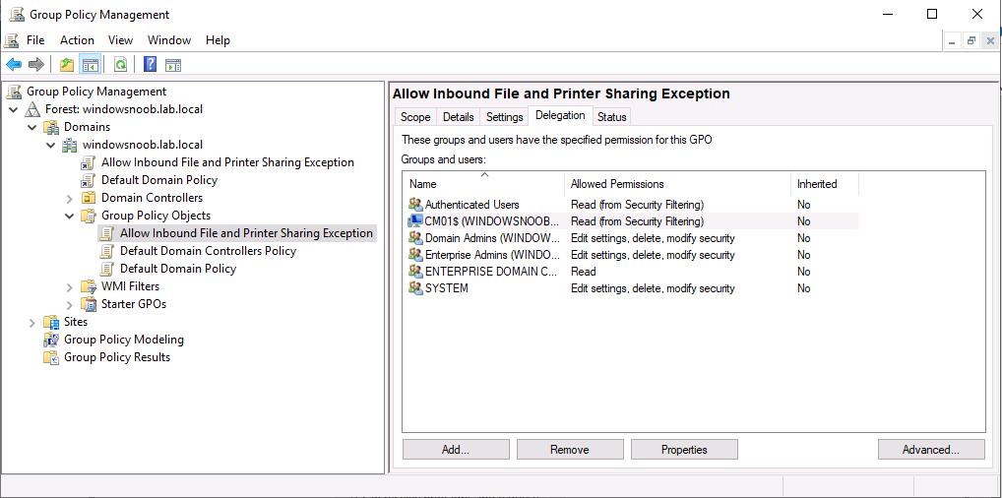Click Authenticated Users' Read (from Security Filtering) cell
The height and width of the screenshot is (498, 1002).
pos(637,205)
